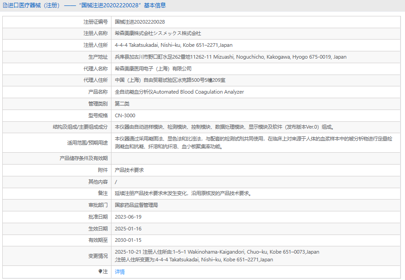Screen dimensions: 405x280
Task: Click the 结构及组成/主要组成成分 label
Action: 81,127
